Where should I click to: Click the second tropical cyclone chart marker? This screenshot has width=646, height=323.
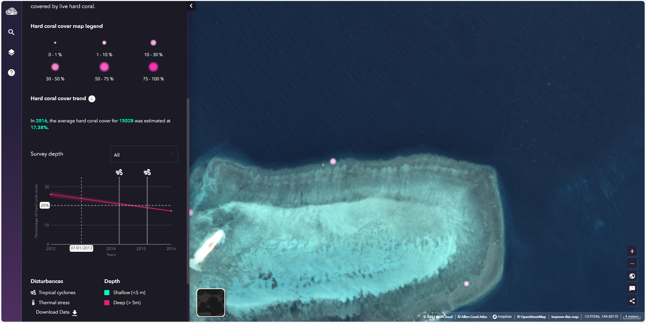point(147,172)
